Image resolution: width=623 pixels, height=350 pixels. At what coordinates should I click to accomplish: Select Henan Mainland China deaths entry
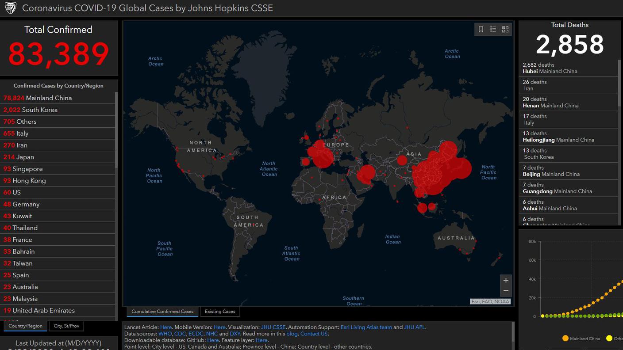tap(569, 103)
